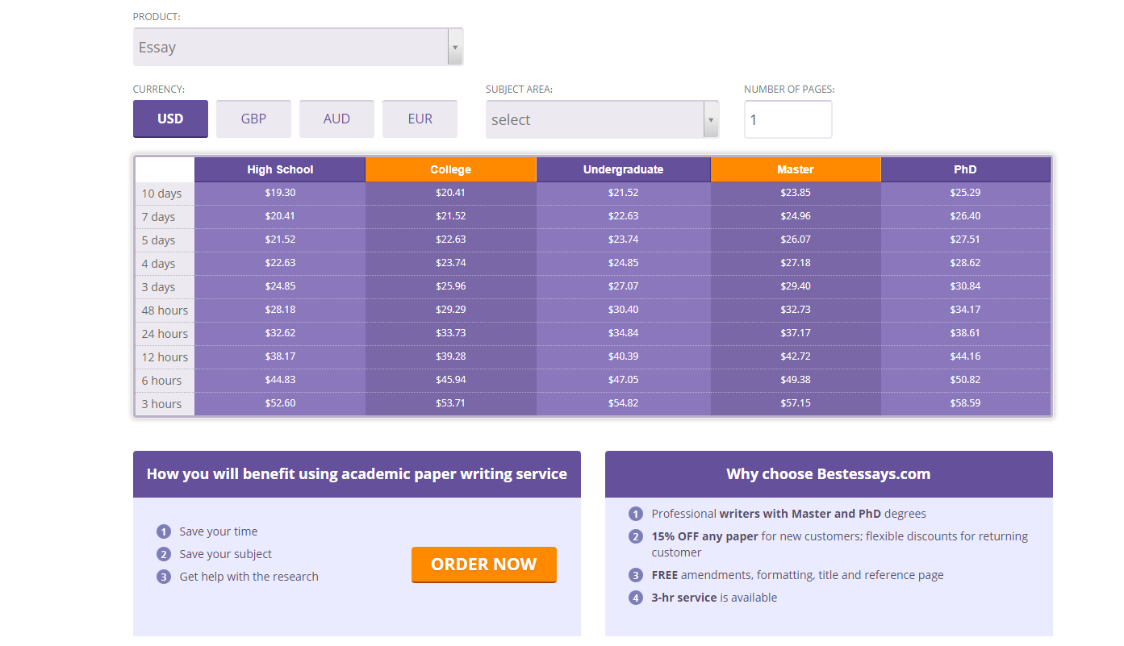Click the Number of Pages field
The width and height of the screenshot is (1124, 646).
788,119
